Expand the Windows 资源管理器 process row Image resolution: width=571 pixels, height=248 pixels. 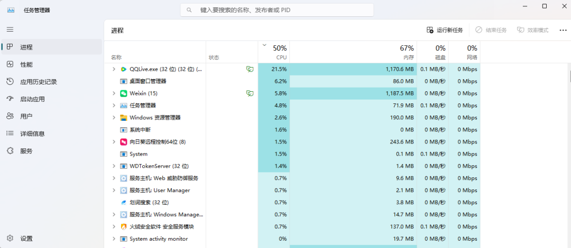pyautogui.click(x=114, y=118)
